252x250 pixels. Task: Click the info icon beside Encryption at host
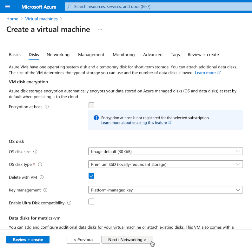point(47,107)
